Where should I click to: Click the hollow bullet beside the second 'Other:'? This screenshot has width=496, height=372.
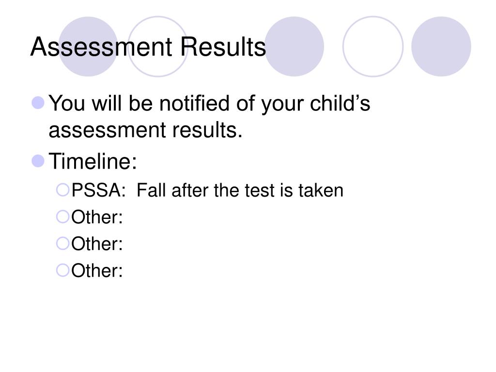[x=62, y=244]
